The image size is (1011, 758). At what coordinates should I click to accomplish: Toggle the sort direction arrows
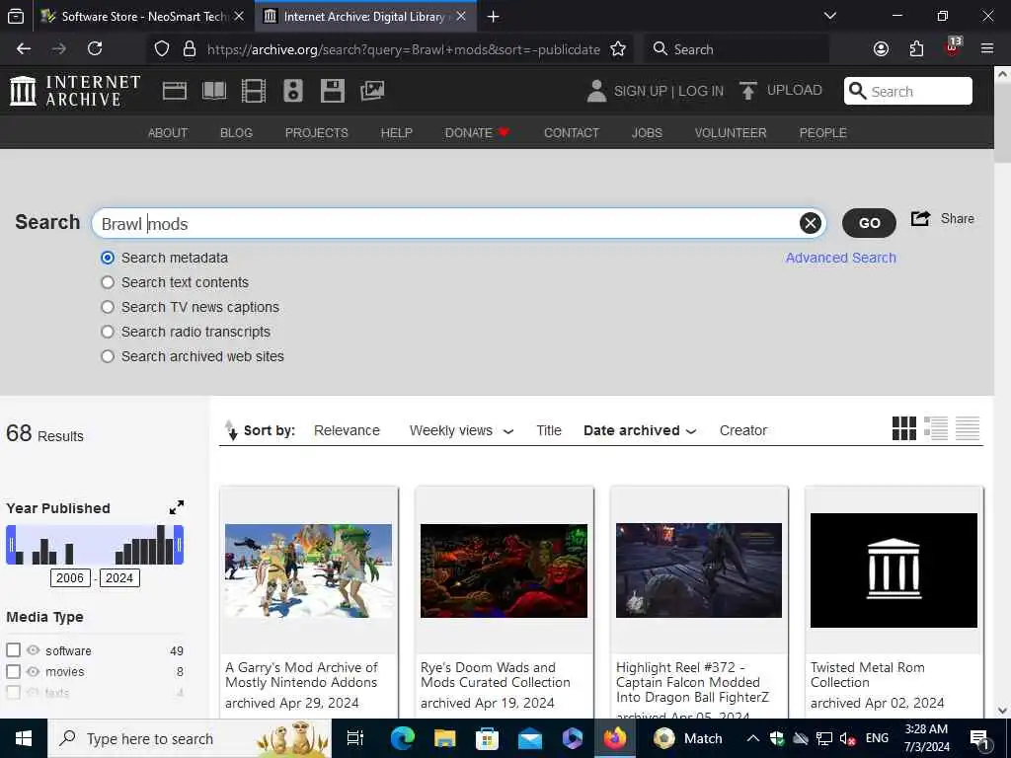[x=230, y=430]
